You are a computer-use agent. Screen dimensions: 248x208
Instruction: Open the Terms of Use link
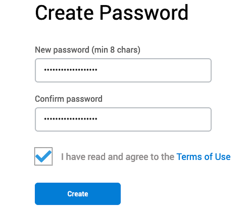(204, 157)
